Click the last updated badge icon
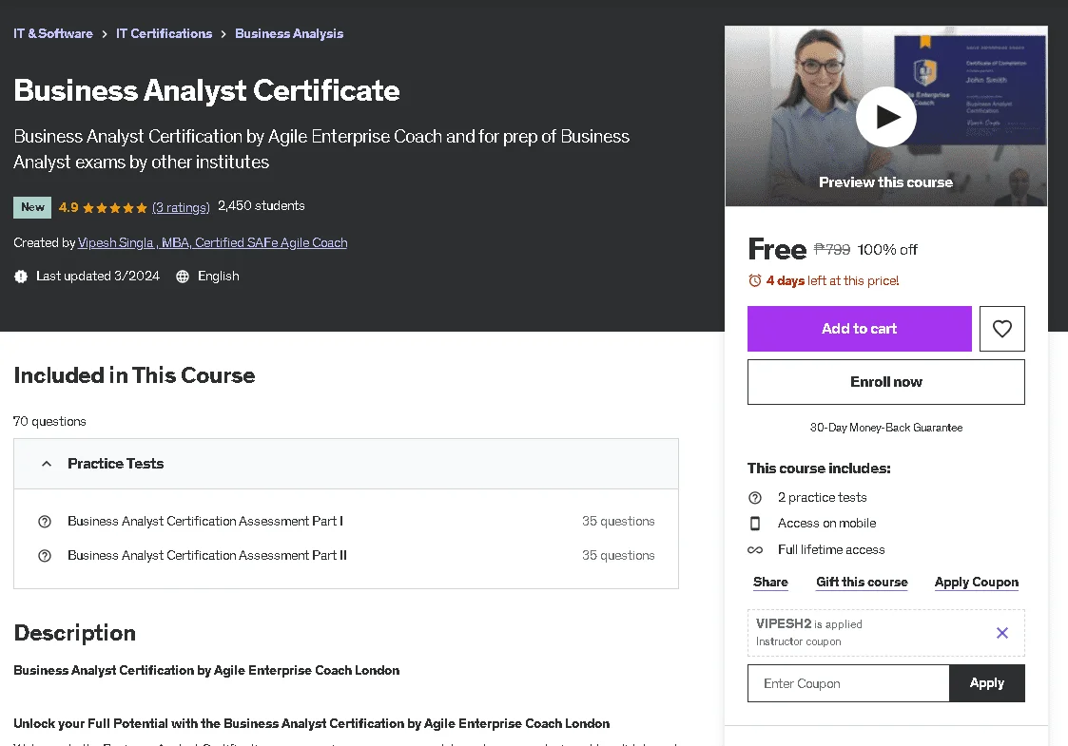The image size is (1068, 746). [x=21, y=277]
